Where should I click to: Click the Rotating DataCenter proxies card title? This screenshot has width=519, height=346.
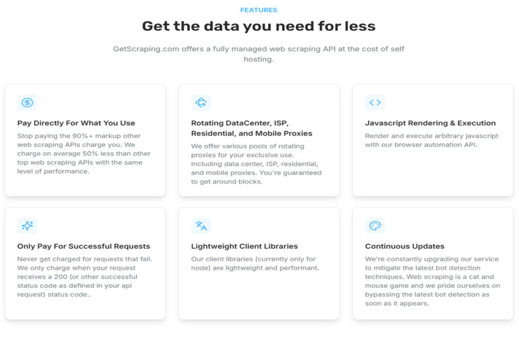[251, 128]
